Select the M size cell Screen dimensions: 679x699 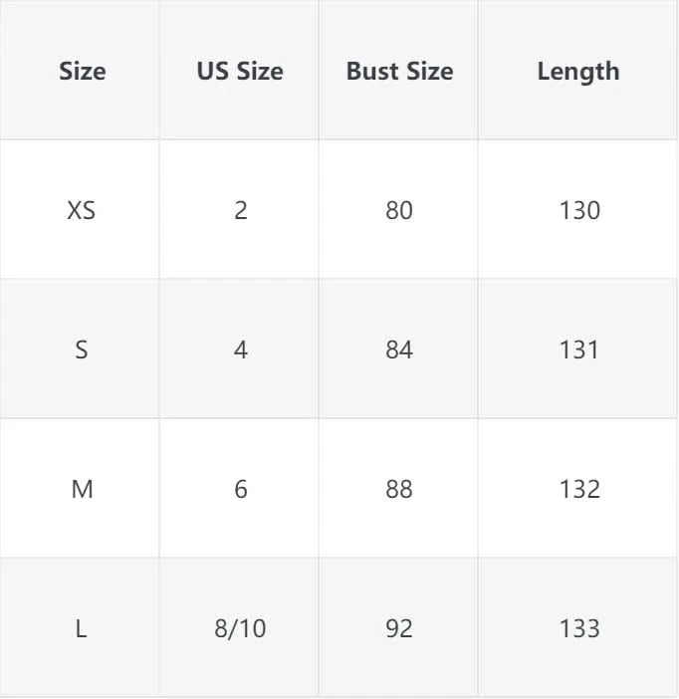tap(82, 489)
